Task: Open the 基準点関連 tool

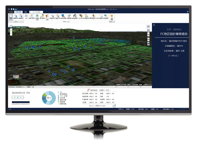Action: [63, 17]
